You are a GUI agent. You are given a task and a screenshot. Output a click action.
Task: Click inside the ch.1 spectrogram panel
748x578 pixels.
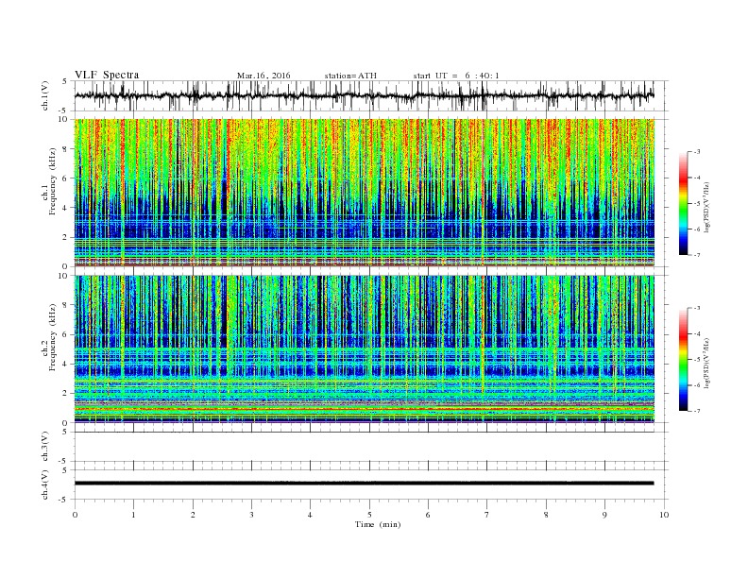pyautogui.click(x=364, y=193)
